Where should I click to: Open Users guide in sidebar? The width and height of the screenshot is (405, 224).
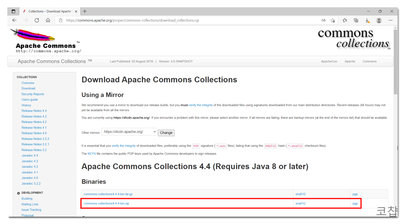(x=30, y=99)
